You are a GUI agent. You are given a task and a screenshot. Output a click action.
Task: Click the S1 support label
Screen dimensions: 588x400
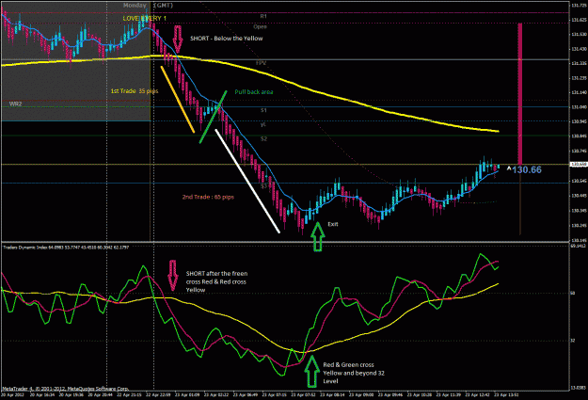pyautogui.click(x=263, y=110)
